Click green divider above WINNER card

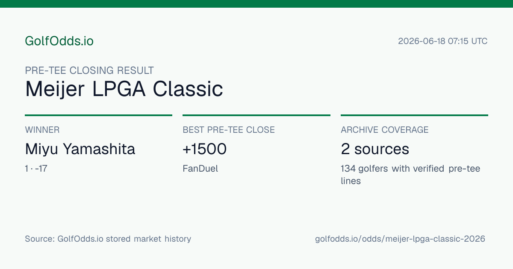pyautogui.click(x=98, y=115)
